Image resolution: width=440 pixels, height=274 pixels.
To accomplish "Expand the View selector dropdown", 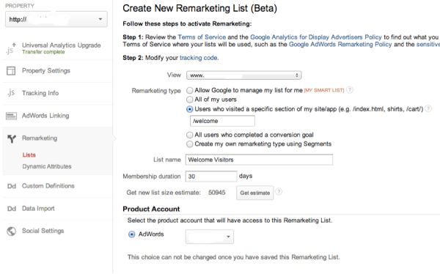I will coord(244,75).
